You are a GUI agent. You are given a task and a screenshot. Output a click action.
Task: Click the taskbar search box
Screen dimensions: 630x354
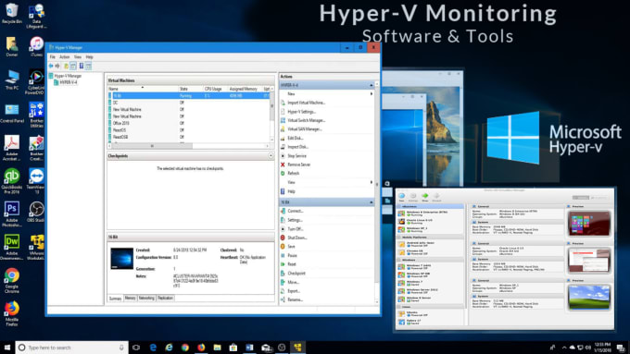pyautogui.click(x=72, y=348)
